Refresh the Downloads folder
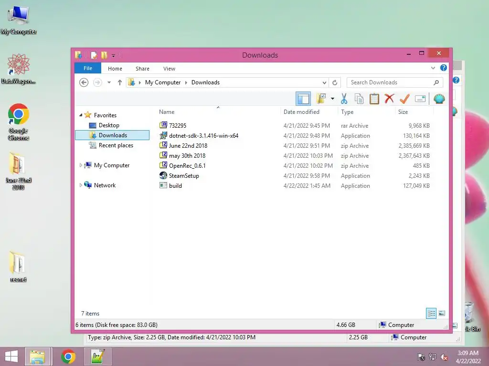Screen dimensions: 489x366 click(x=335, y=82)
